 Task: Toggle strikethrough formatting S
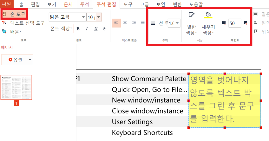(105, 29)
